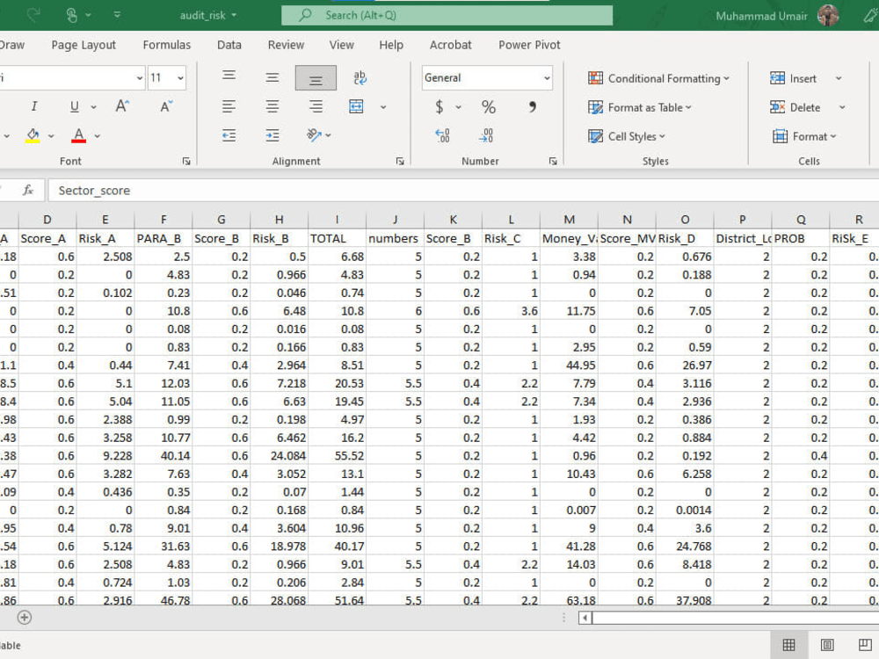
Task: Click the Merge & Center icon
Action: pyautogui.click(x=356, y=106)
